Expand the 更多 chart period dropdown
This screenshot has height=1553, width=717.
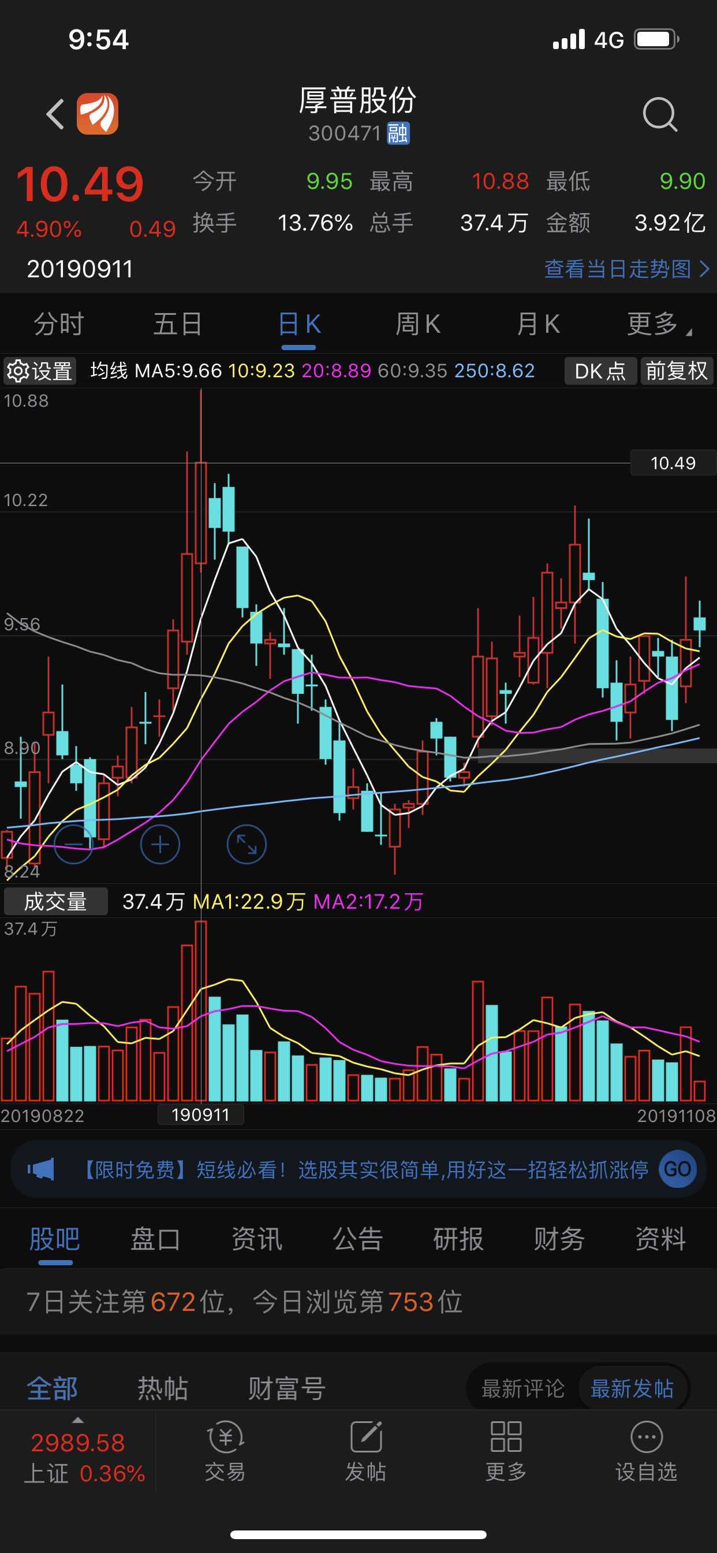coord(658,324)
